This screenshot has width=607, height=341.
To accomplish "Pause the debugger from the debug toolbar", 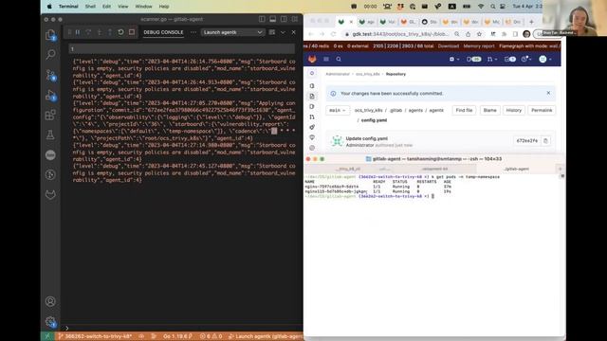I will [x=78, y=32].
